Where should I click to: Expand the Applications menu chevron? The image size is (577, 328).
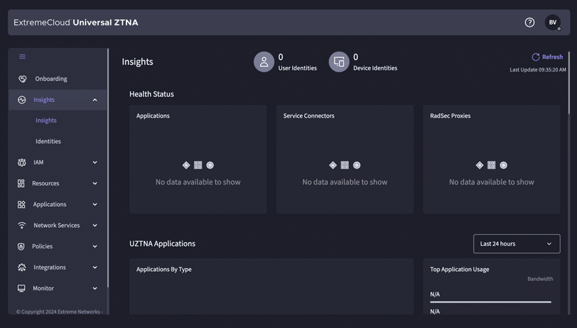click(x=95, y=204)
